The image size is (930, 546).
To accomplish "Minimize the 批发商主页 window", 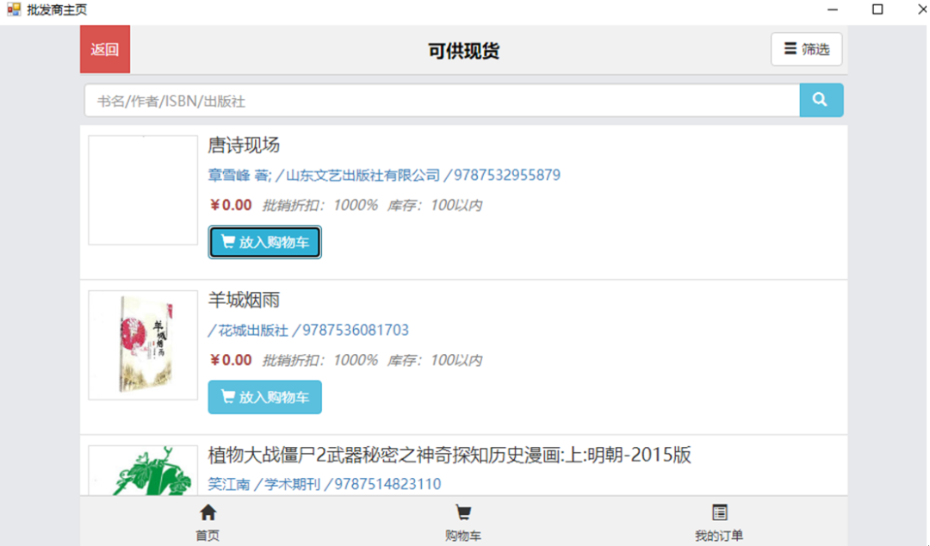I will pyautogui.click(x=833, y=9).
